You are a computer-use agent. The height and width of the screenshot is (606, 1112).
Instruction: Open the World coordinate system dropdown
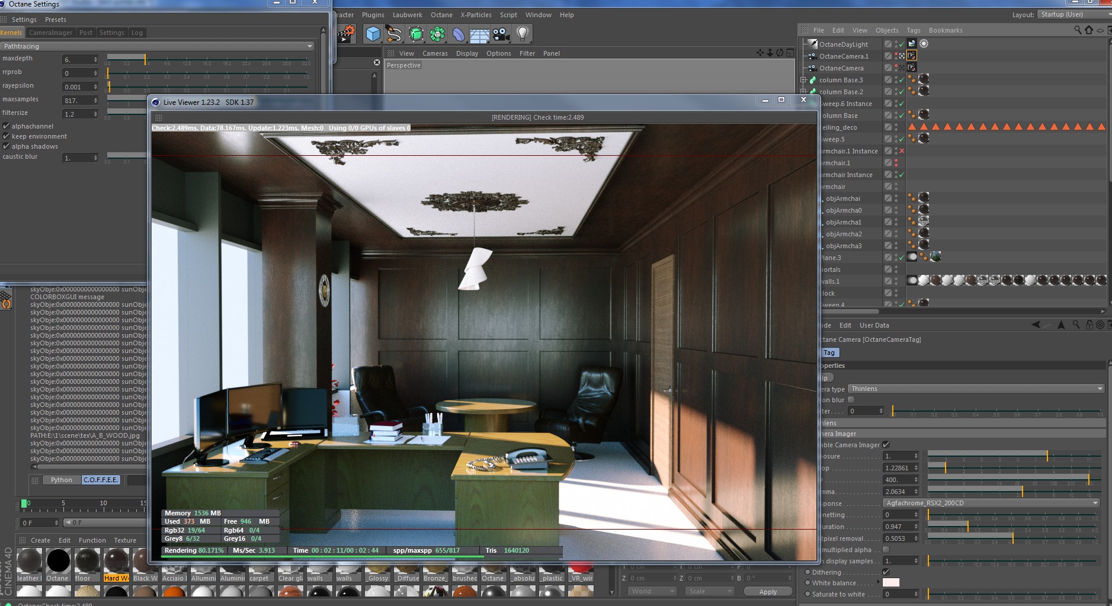coord(652,591)
